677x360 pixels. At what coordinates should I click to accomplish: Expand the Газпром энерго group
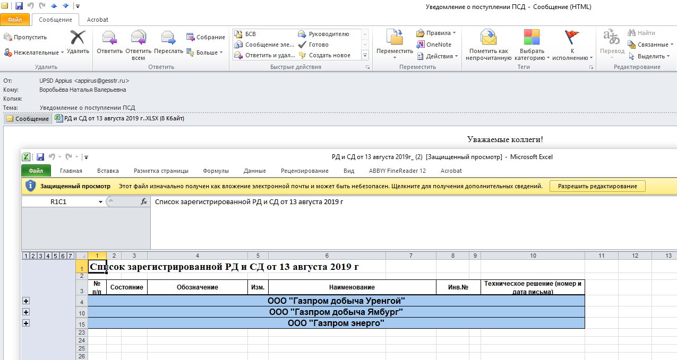coord(26,323)
